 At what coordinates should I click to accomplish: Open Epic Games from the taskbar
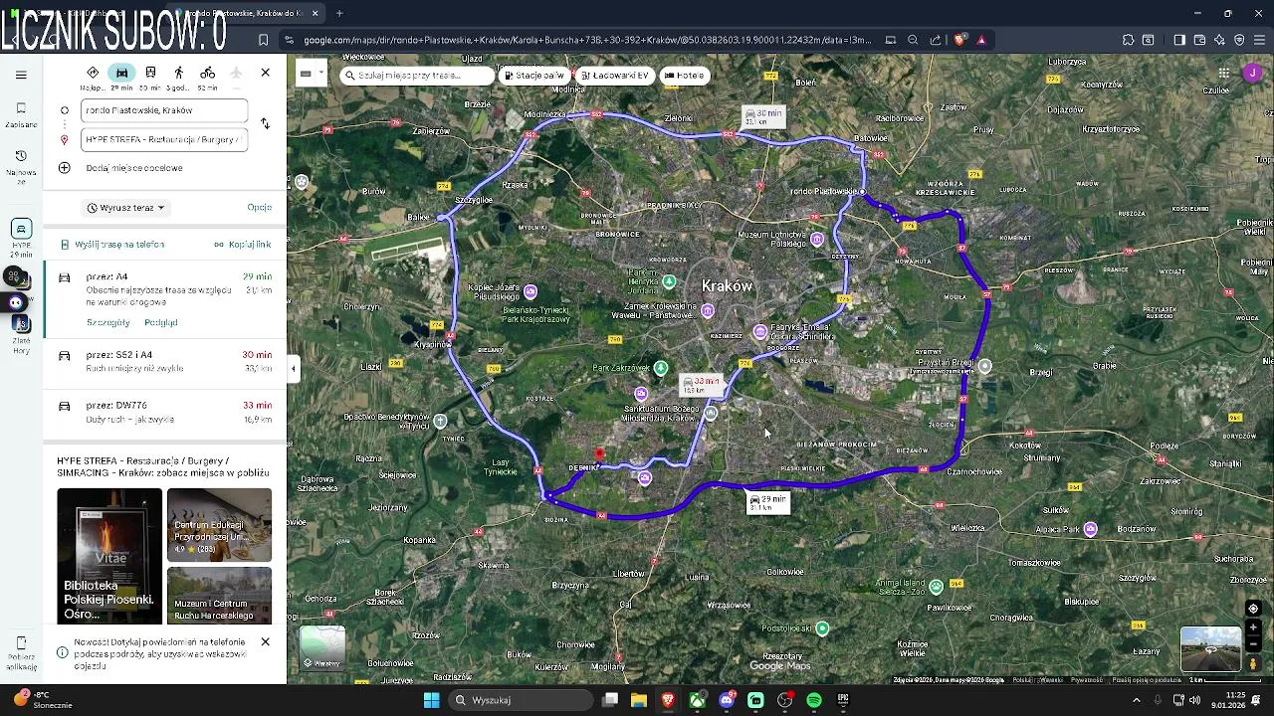(x=843, y=700)
